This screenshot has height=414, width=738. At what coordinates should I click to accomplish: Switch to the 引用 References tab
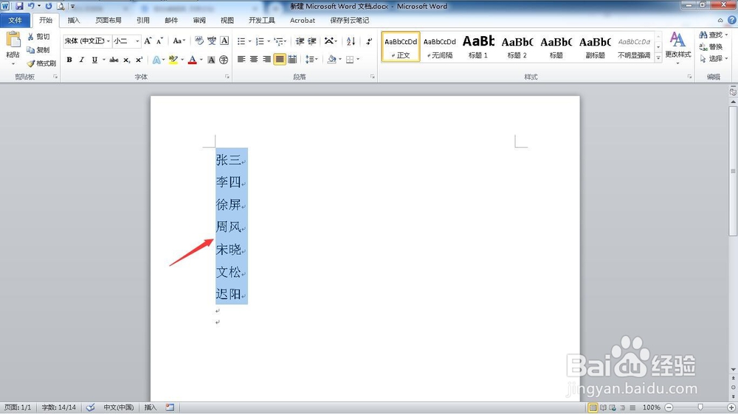point(143,20)
